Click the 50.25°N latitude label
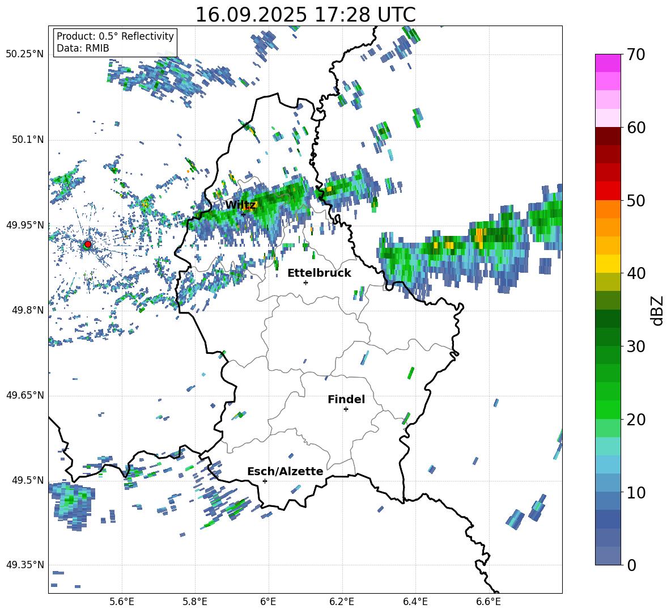The width and height of the screenshot is (671, 613). (x=25, y=54)
